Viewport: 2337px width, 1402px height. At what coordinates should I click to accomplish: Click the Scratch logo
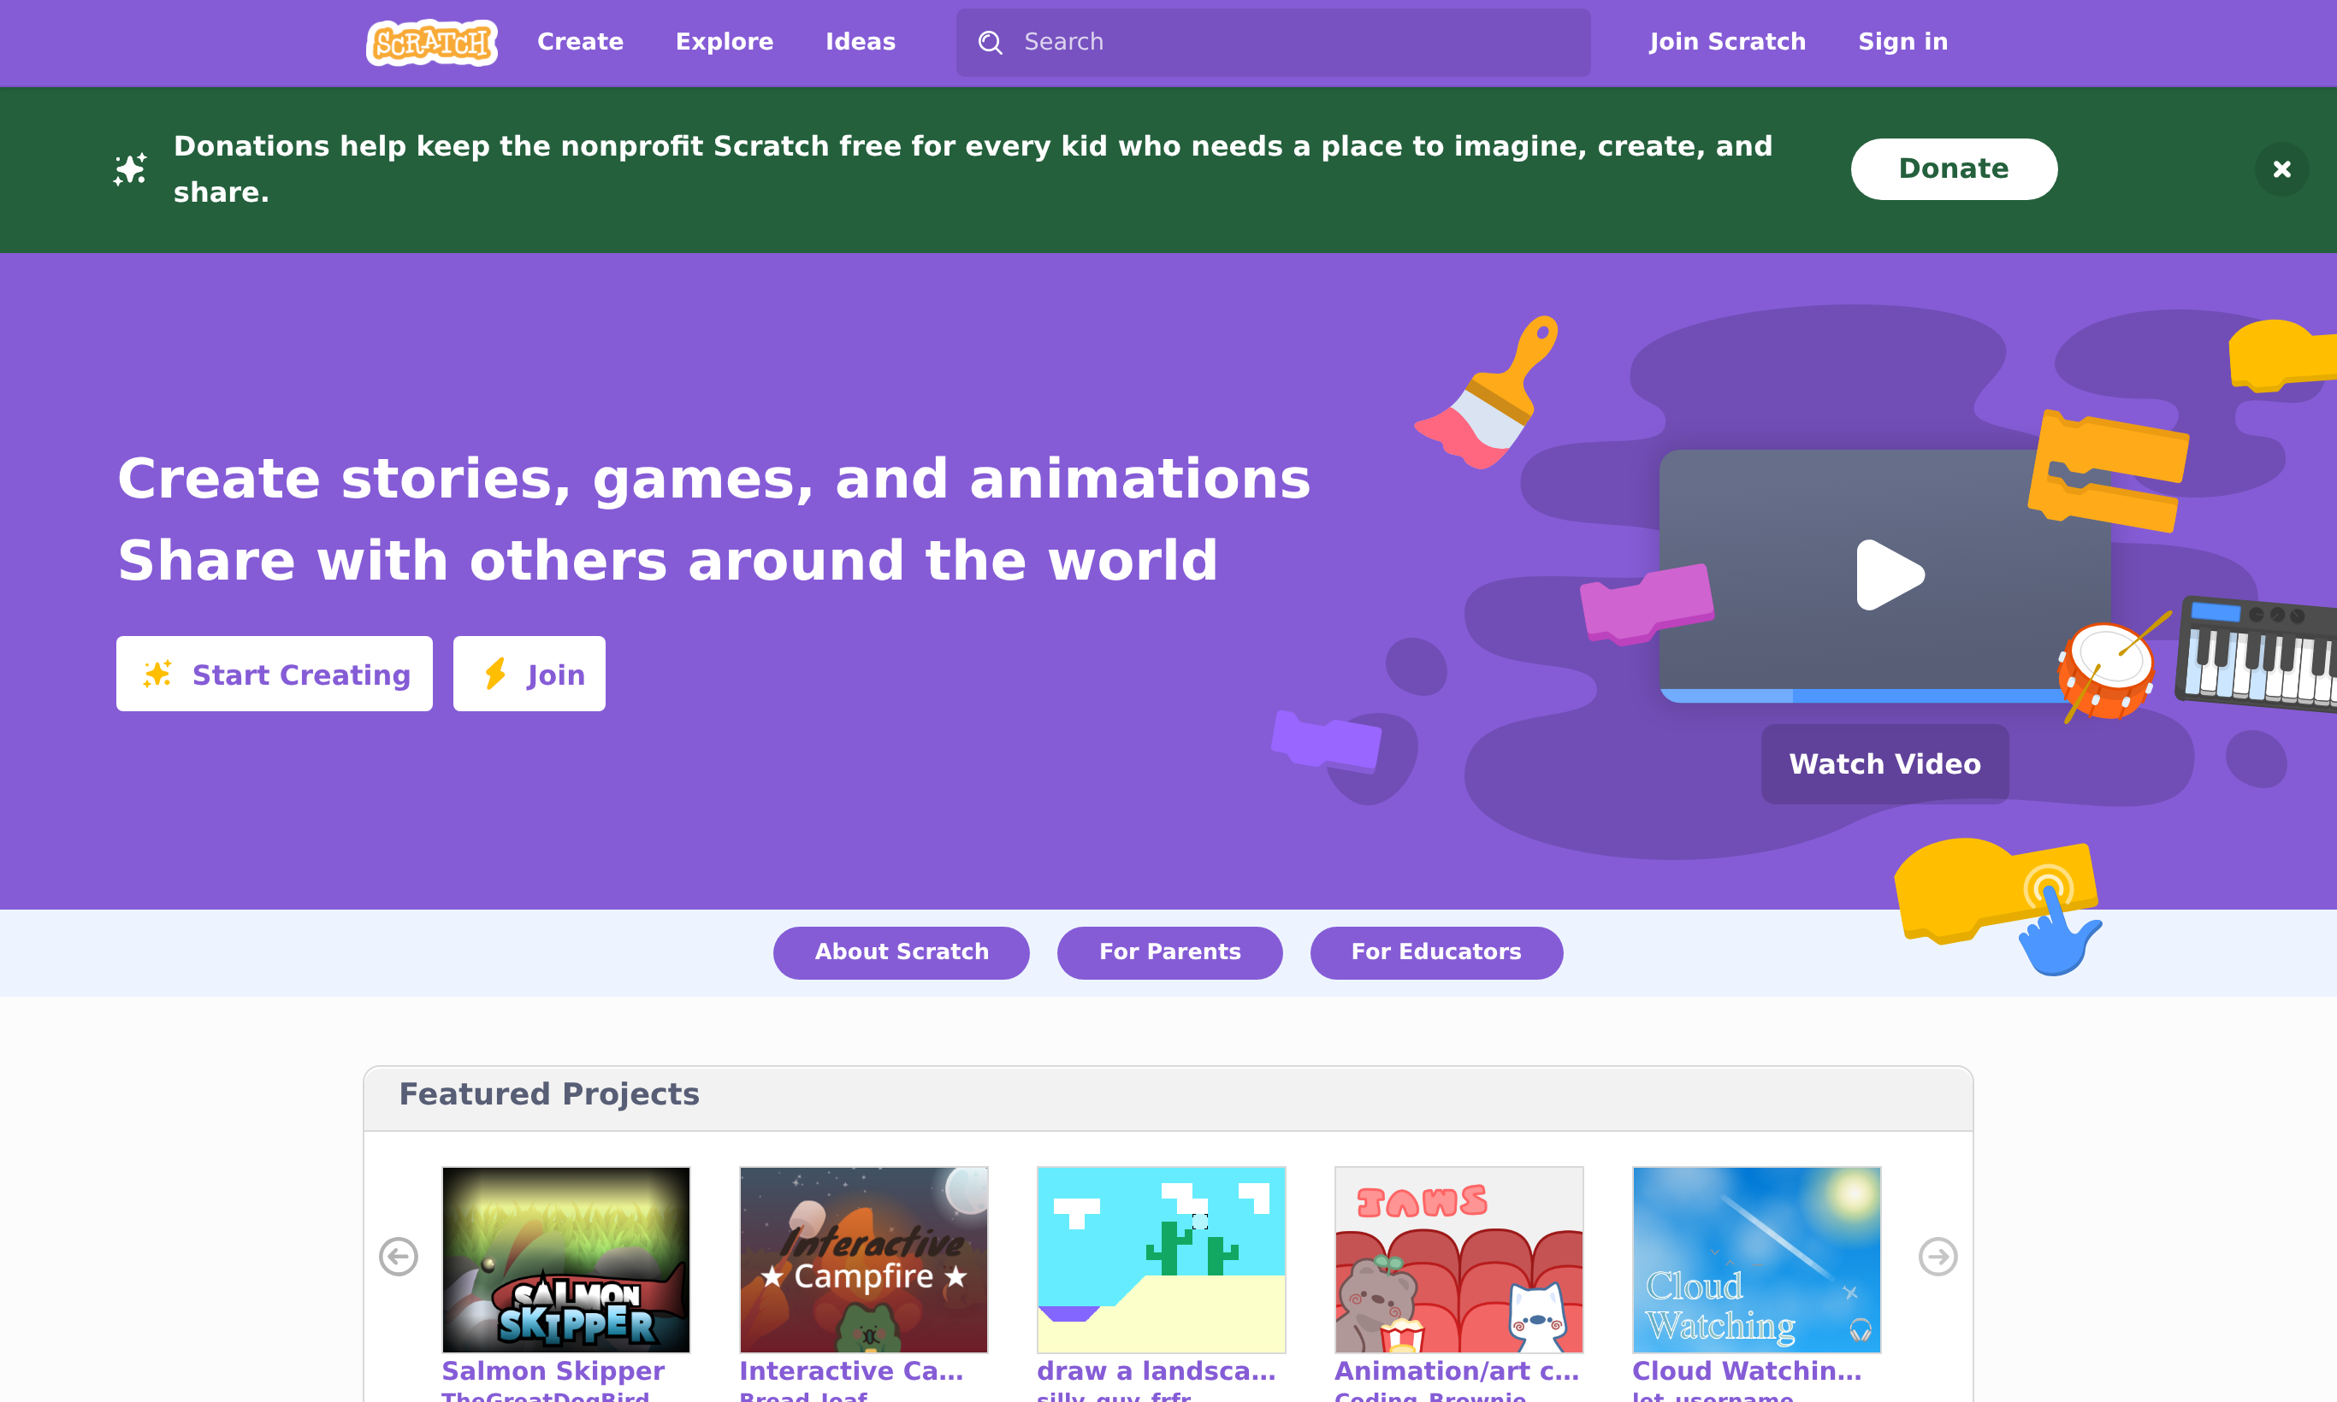point(432,43)
